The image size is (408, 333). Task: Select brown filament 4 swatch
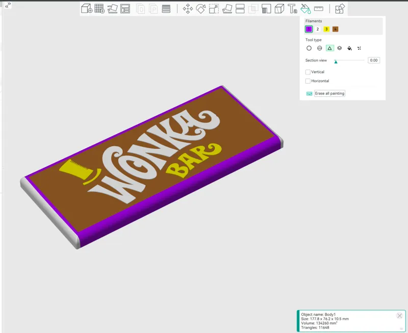pyautogui.click(x=336, y=29)
